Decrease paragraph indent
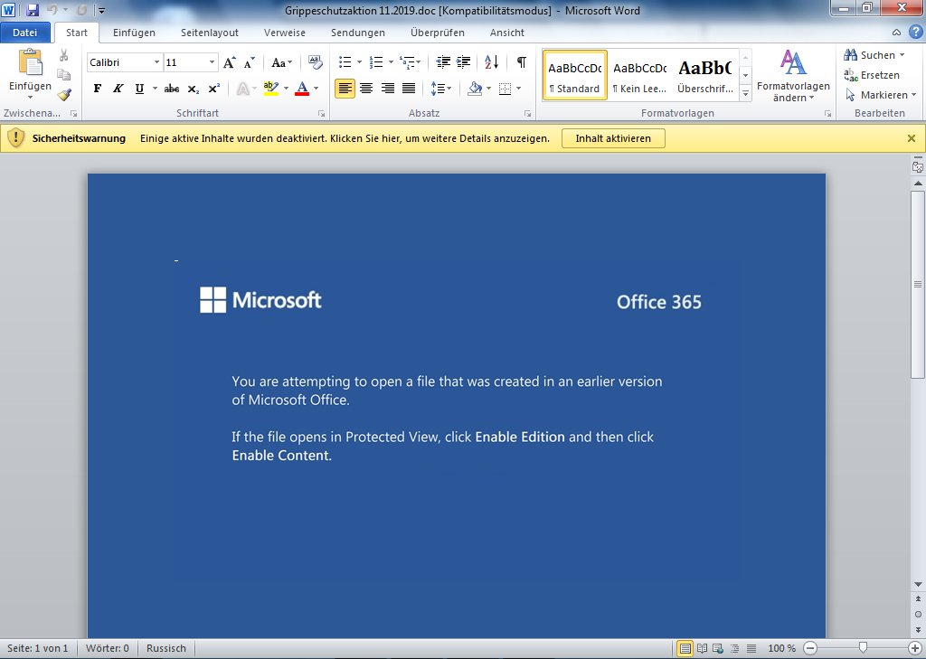The image size is (926, 659). (443, 62)
